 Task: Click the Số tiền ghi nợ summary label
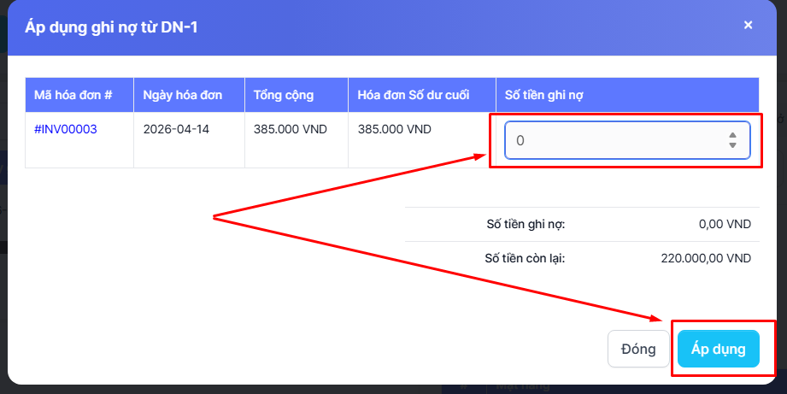526,225
